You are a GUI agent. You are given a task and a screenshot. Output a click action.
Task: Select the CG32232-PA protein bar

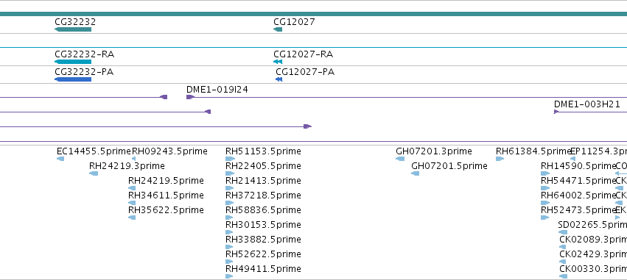coord(73,79)
